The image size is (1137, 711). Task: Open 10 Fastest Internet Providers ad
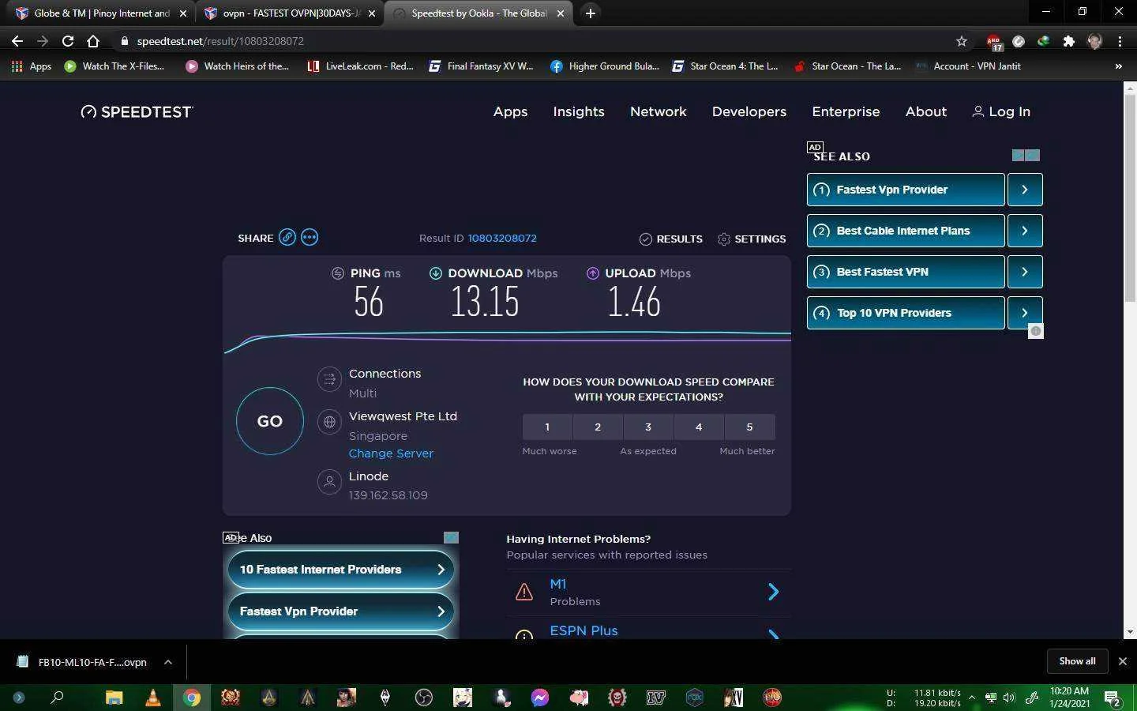[341, 570]
